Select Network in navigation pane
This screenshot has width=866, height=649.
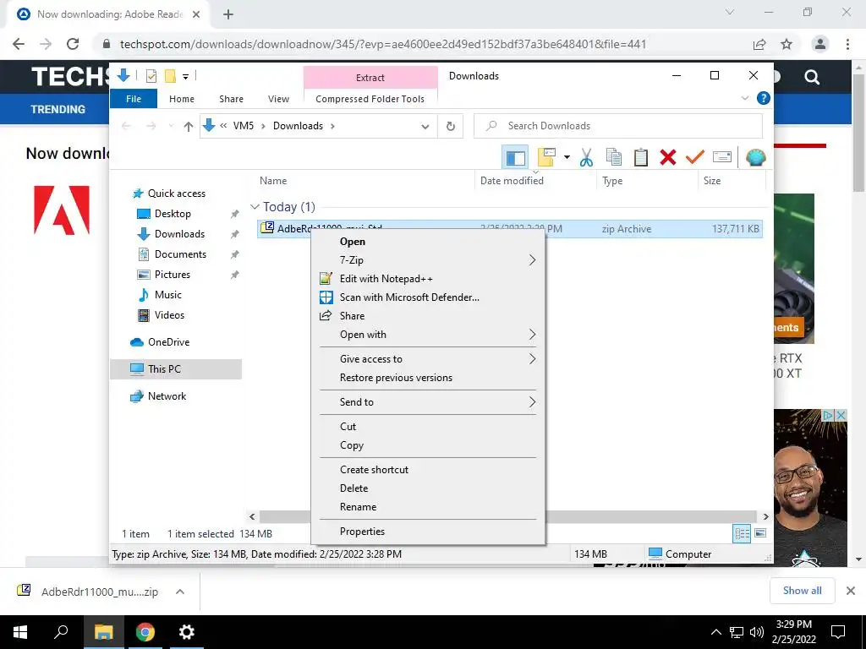click(x=167, y=396)
